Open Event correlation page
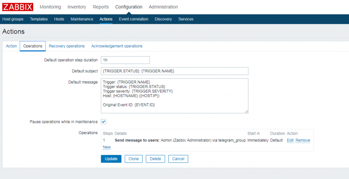Screen dimensions: 349x179 [x=133, y=19]
